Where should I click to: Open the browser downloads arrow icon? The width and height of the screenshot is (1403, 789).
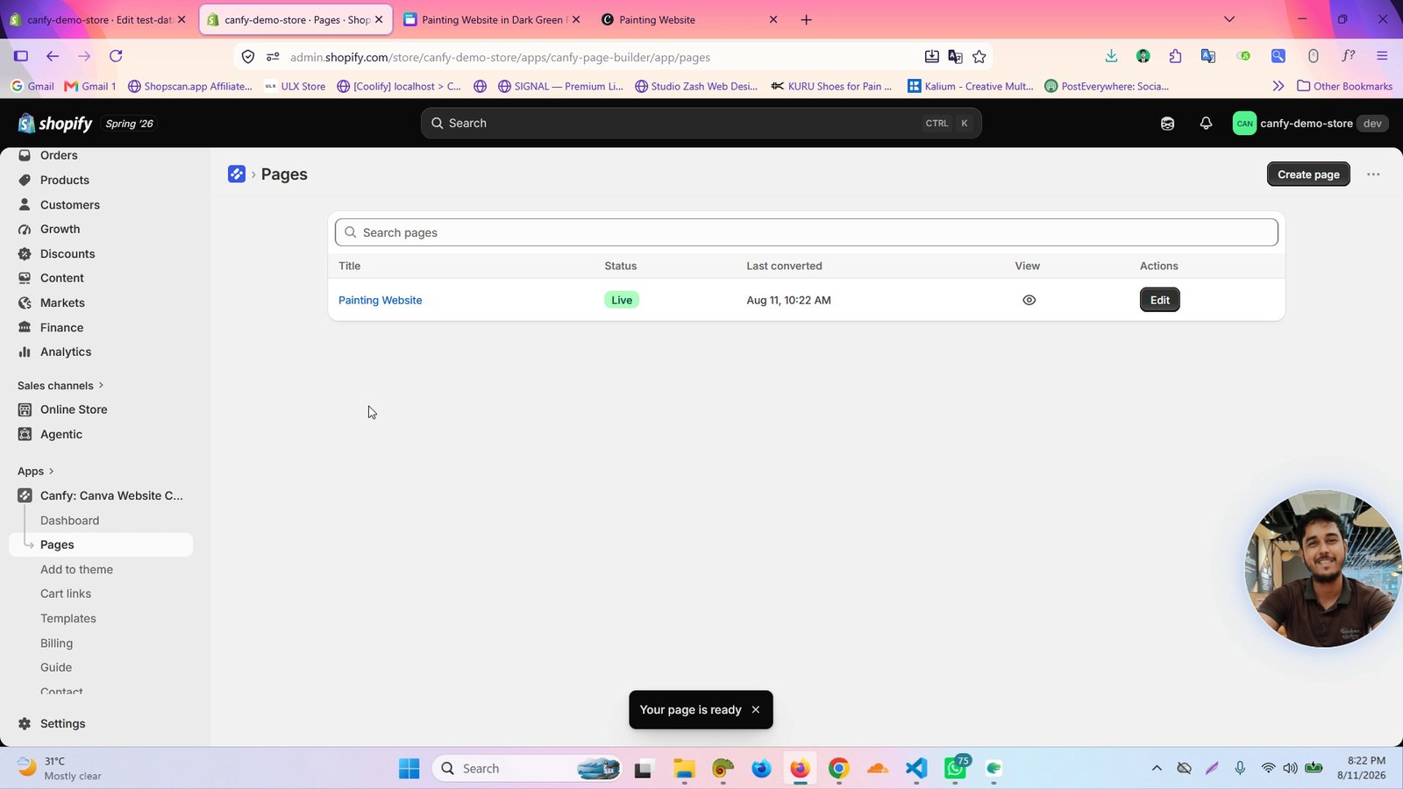1111,56
